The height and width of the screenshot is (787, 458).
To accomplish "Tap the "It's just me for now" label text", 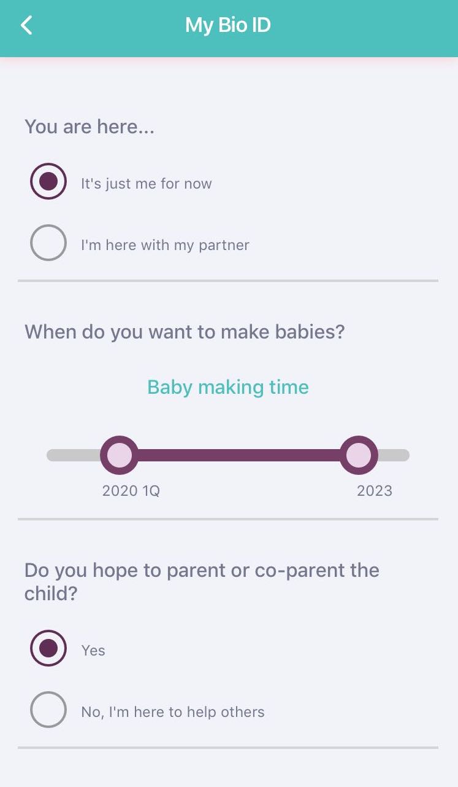I will 147,184.
